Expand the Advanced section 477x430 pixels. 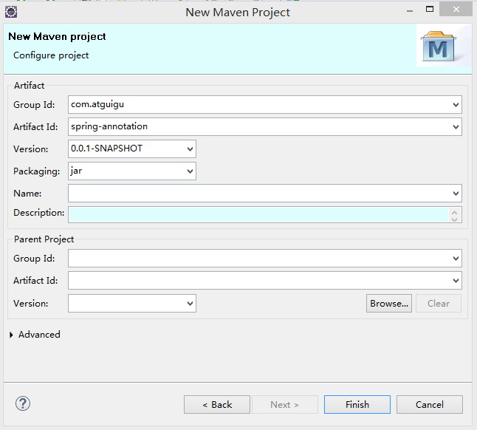(x=11, y=335)
